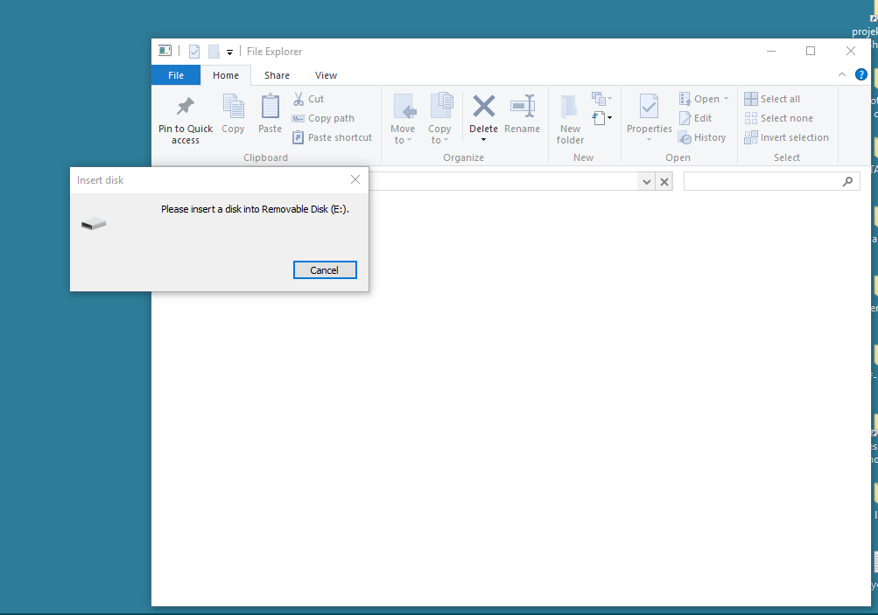
Task: Switch to the View ribbon tab
Action: (x=326, y=75)
